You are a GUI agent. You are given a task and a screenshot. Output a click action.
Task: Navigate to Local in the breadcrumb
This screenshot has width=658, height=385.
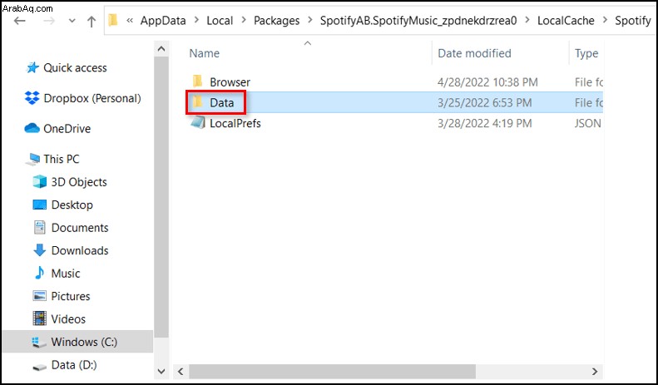tap(220, 21)
